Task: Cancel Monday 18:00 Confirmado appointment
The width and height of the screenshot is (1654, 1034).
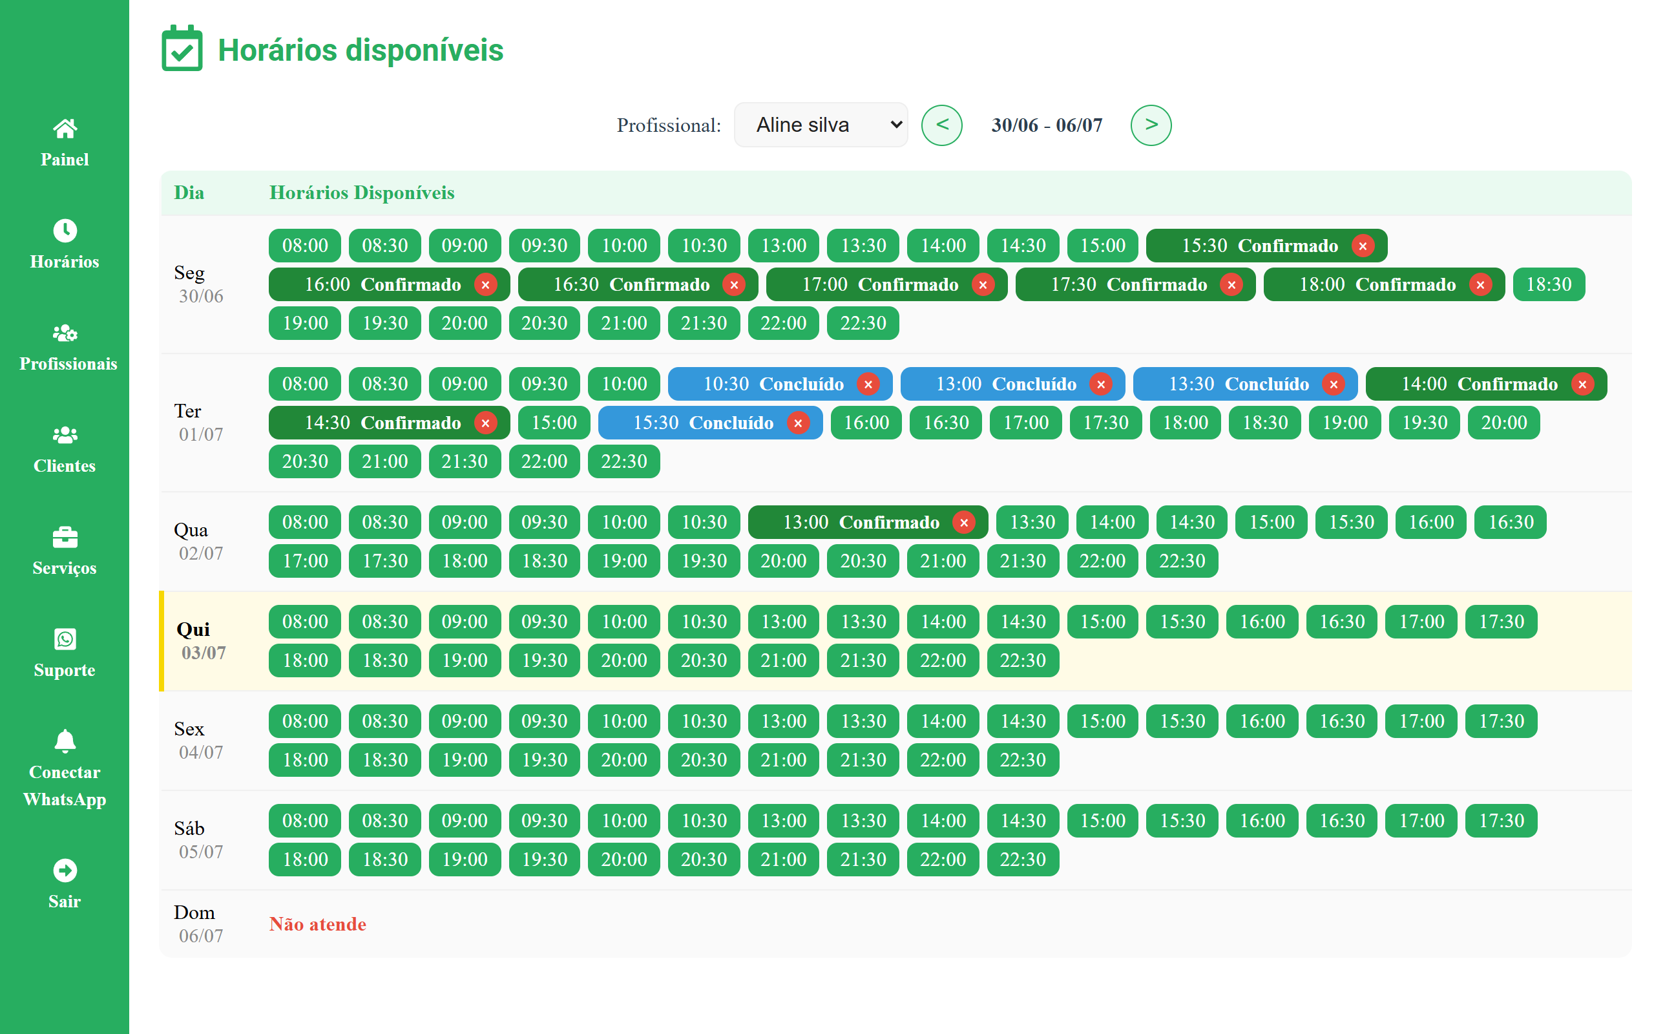Action: click(x=1480, y=285)
